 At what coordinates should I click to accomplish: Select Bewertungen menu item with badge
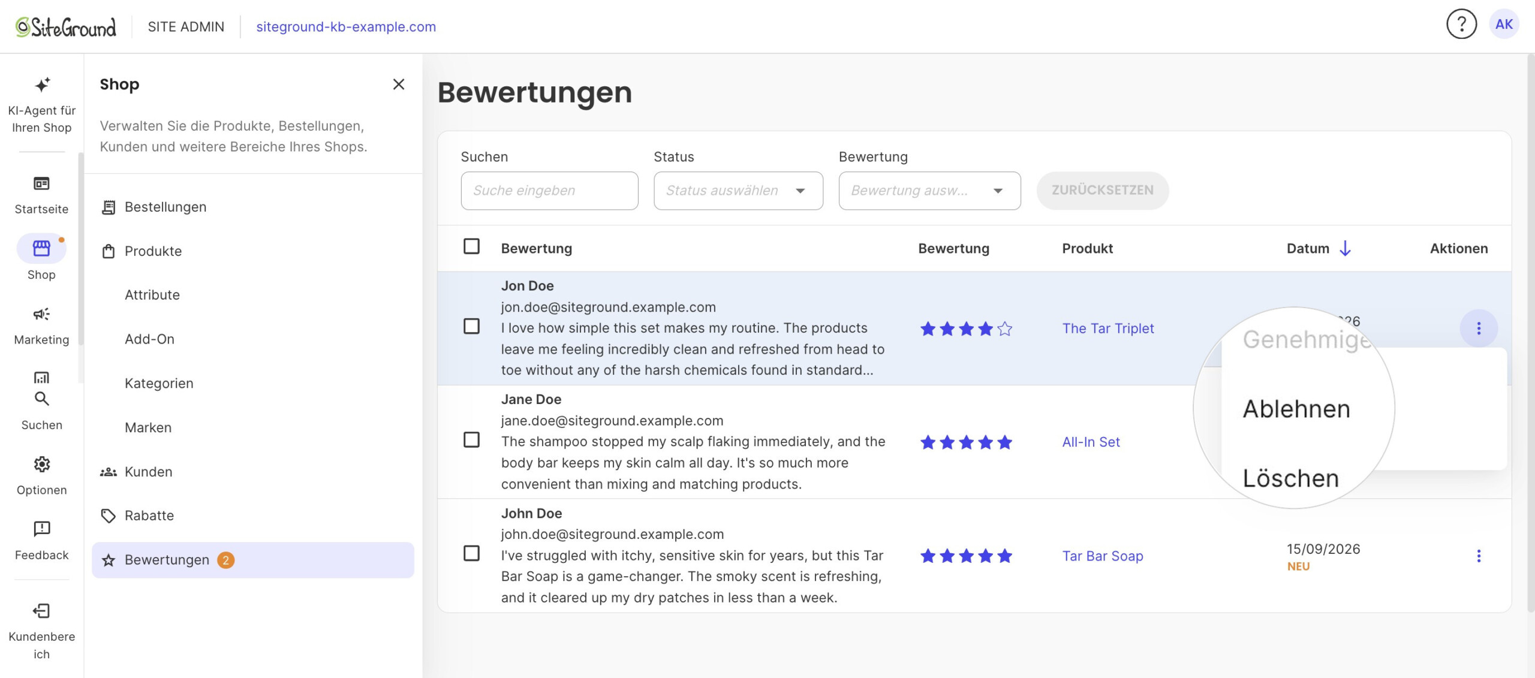(252, 561)
